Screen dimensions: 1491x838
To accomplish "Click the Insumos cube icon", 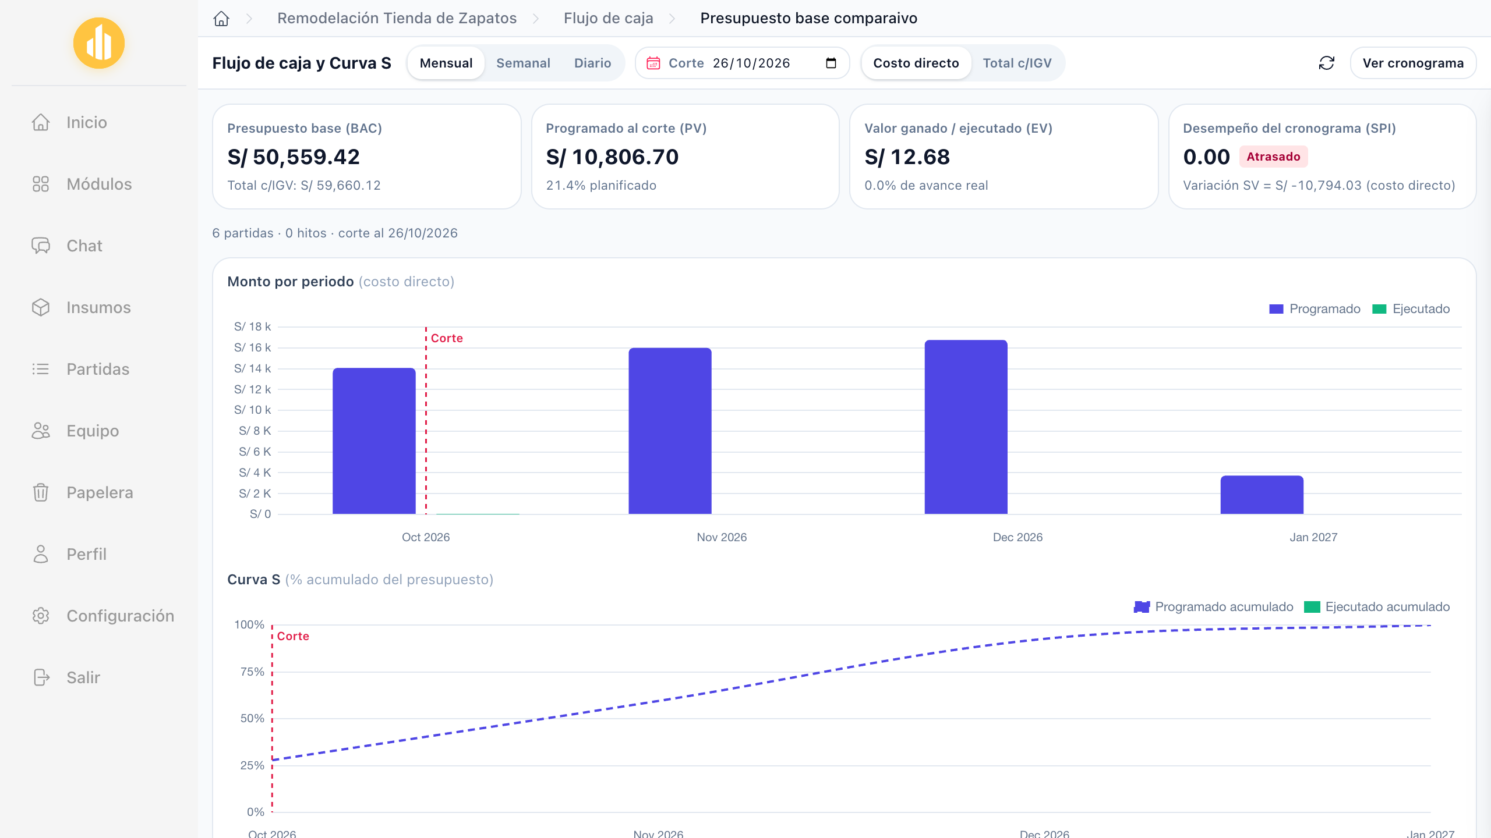I will 41,307.
